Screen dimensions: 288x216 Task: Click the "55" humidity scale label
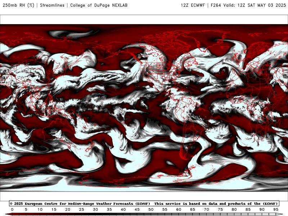tap(165, 210)
